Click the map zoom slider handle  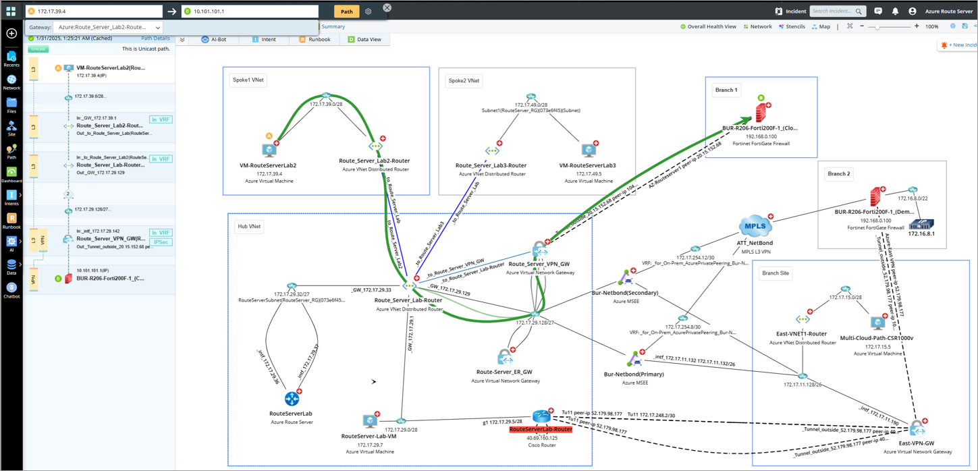[877, 26]
